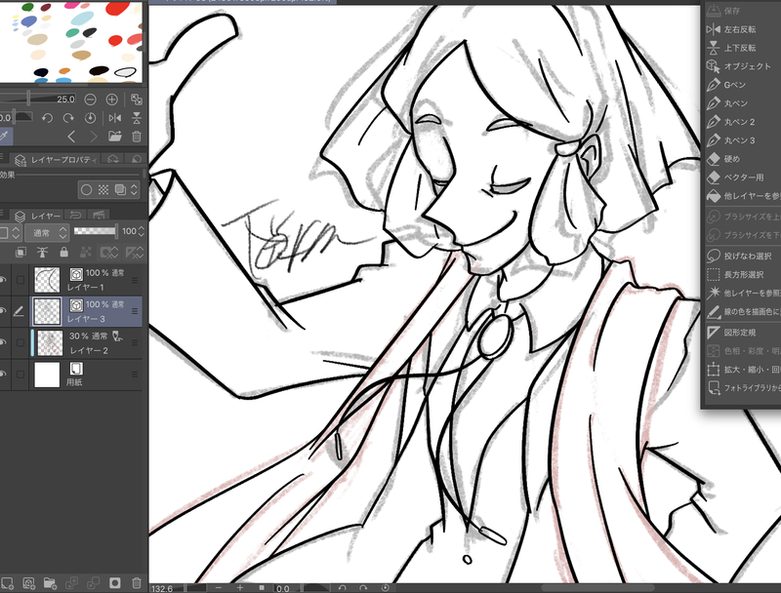Flip canvas vertically in the navigator
Viewport: 781px width, 593px height.
click(137, 118)
